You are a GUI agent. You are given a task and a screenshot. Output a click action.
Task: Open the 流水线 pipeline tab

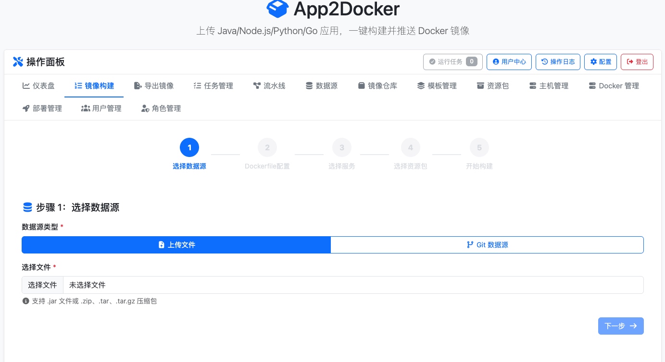269,86
